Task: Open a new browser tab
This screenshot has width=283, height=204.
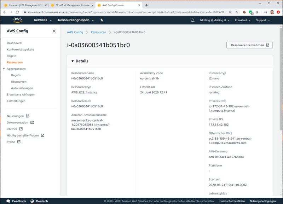Action: (146, 5)
